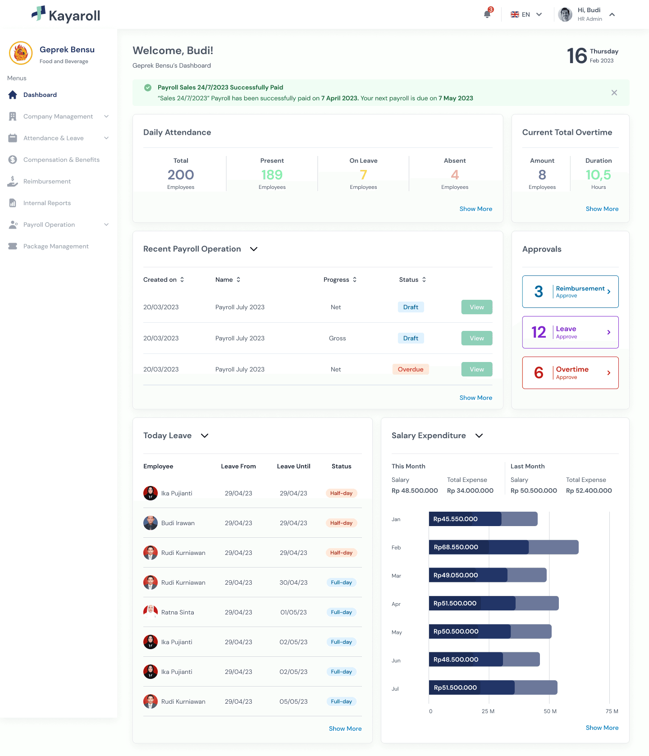
Task: Open Attendance & Leave menu item
Action: point(59,138)
